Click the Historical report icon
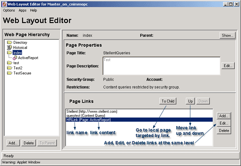 (x=9, y=48)
